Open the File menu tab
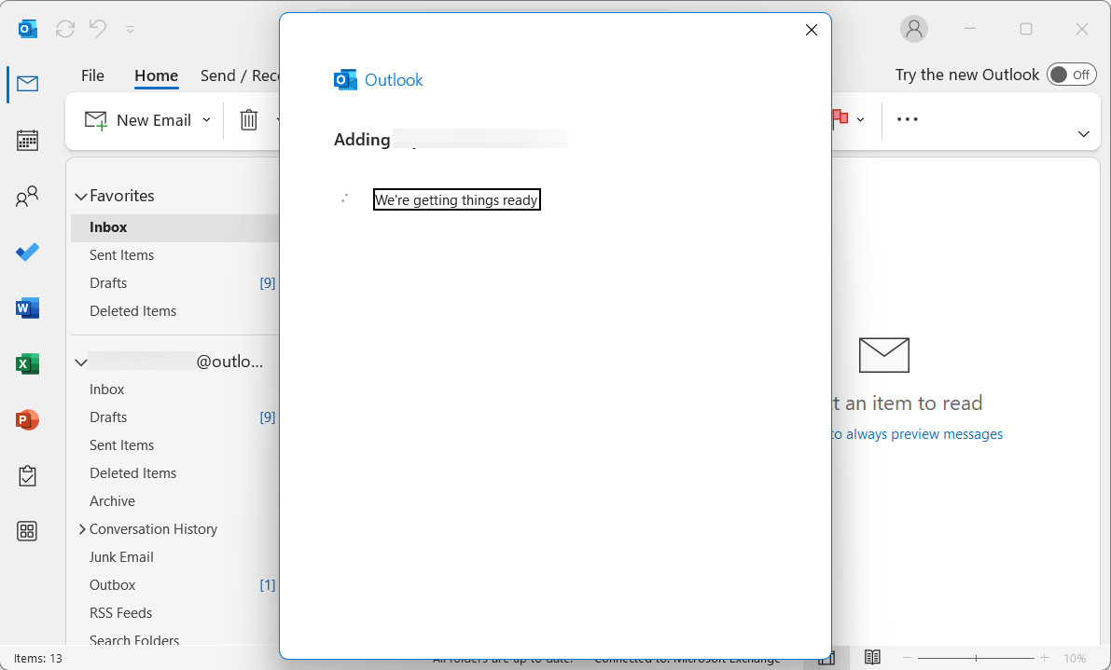 (92, 76)
